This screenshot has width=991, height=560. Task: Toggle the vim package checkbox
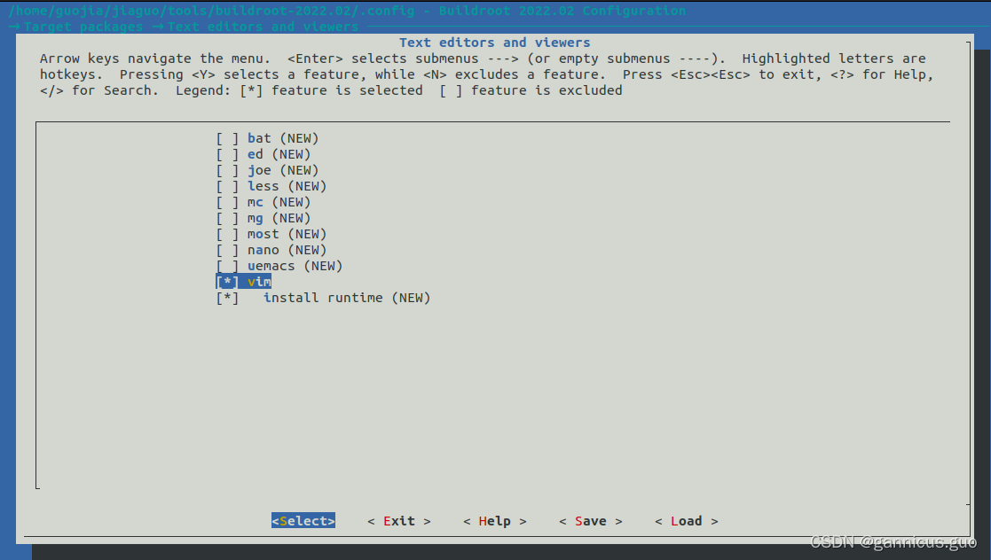click(x=227, y=282)
